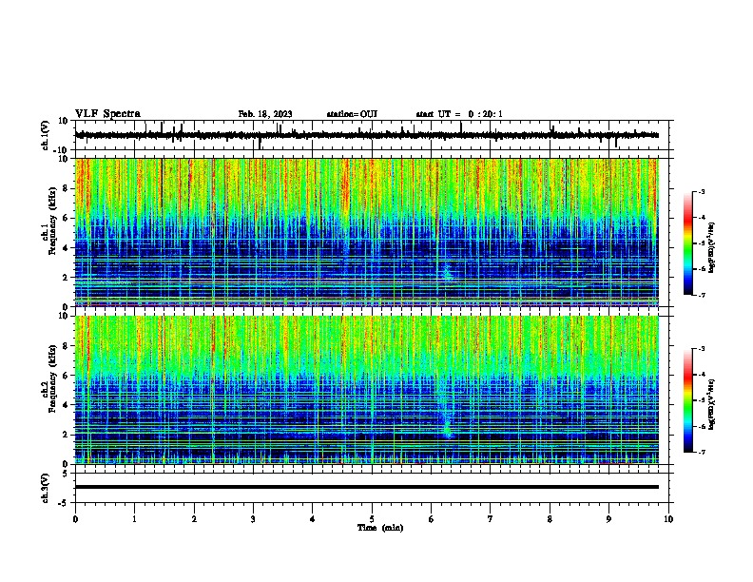Click the "9" tick label on the time axis
The image size is (753, 582).
tap(608, 519)
